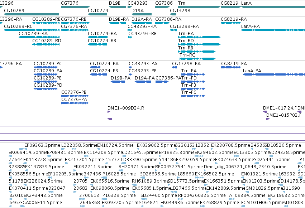Select the Trn-RC transcript model
305x208 pixels.
click(197, 59)
